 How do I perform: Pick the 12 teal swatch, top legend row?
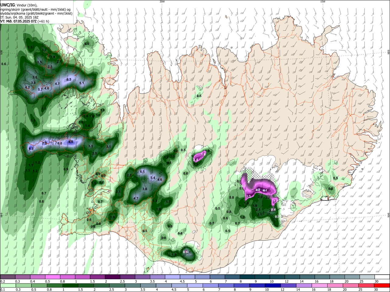click(x=292, y=277)
